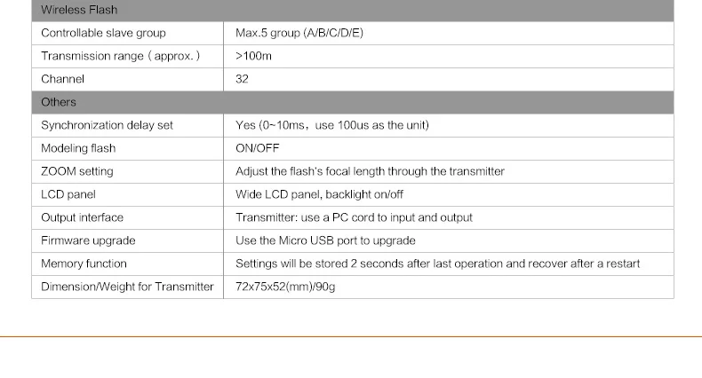Click the >100m range value
The image size is (702, 378).
click(253, 56)
